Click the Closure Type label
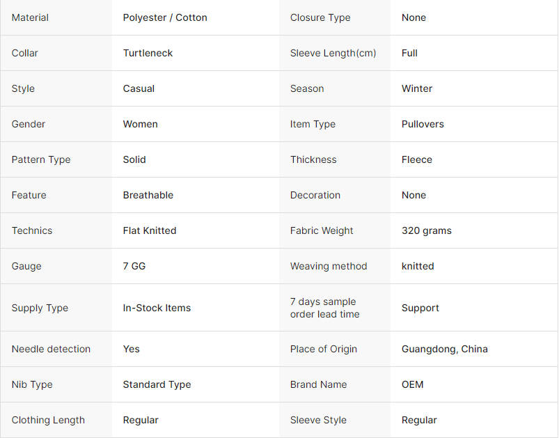 tap(320, 17)
